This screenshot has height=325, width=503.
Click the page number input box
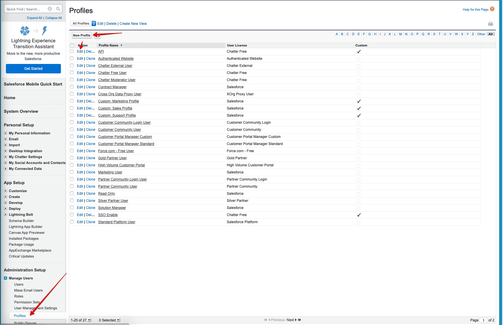tap(483, 320)
